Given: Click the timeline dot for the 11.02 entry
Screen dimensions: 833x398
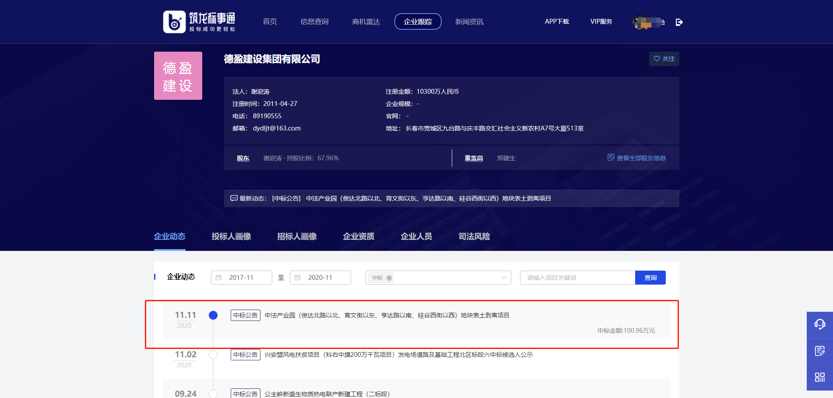Looking at the screenshot, I should point(213,355).
